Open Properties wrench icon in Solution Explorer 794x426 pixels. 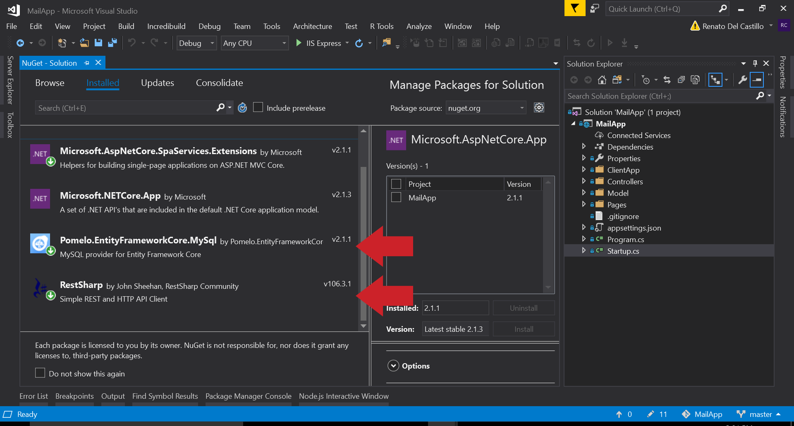[743, 80]
